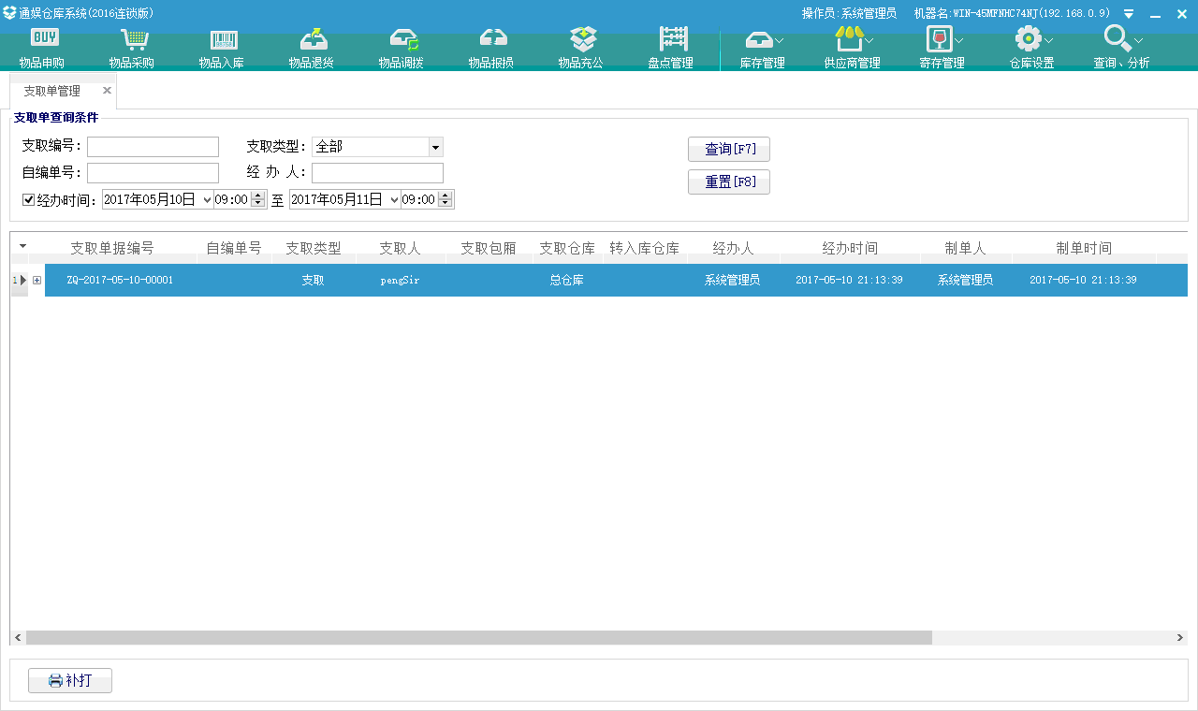
Task: Open 物品调拨 toolbar icon
Action: click(402, 47)
